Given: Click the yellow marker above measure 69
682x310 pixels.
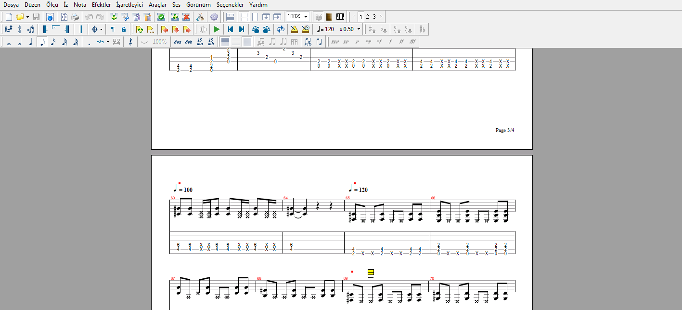Looking at the screenshot, I should pos(371,272).
